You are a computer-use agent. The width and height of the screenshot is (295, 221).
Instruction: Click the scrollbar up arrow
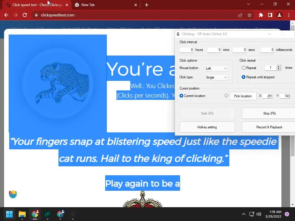click(x=292, y=23)
